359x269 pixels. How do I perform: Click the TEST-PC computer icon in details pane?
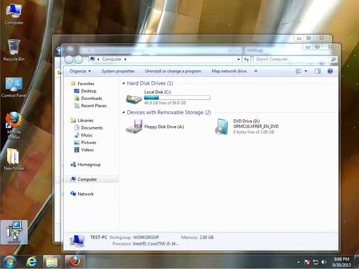tap(77, 241)
